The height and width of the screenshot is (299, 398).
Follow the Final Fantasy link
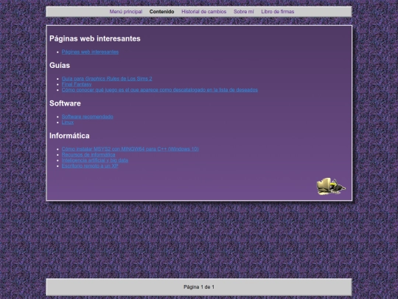77,84
